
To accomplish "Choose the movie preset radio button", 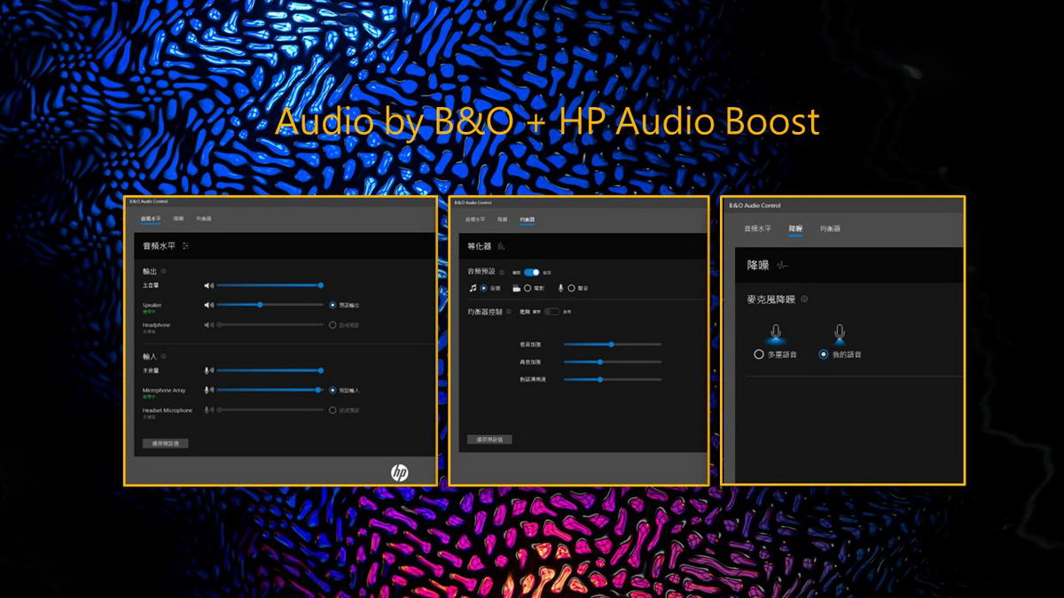I will point(528,288).
